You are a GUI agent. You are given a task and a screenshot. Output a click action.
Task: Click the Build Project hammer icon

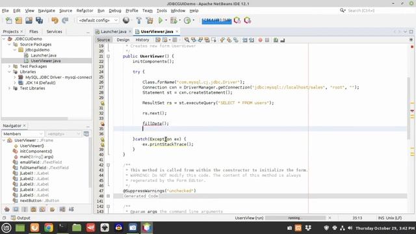[138, 20]
